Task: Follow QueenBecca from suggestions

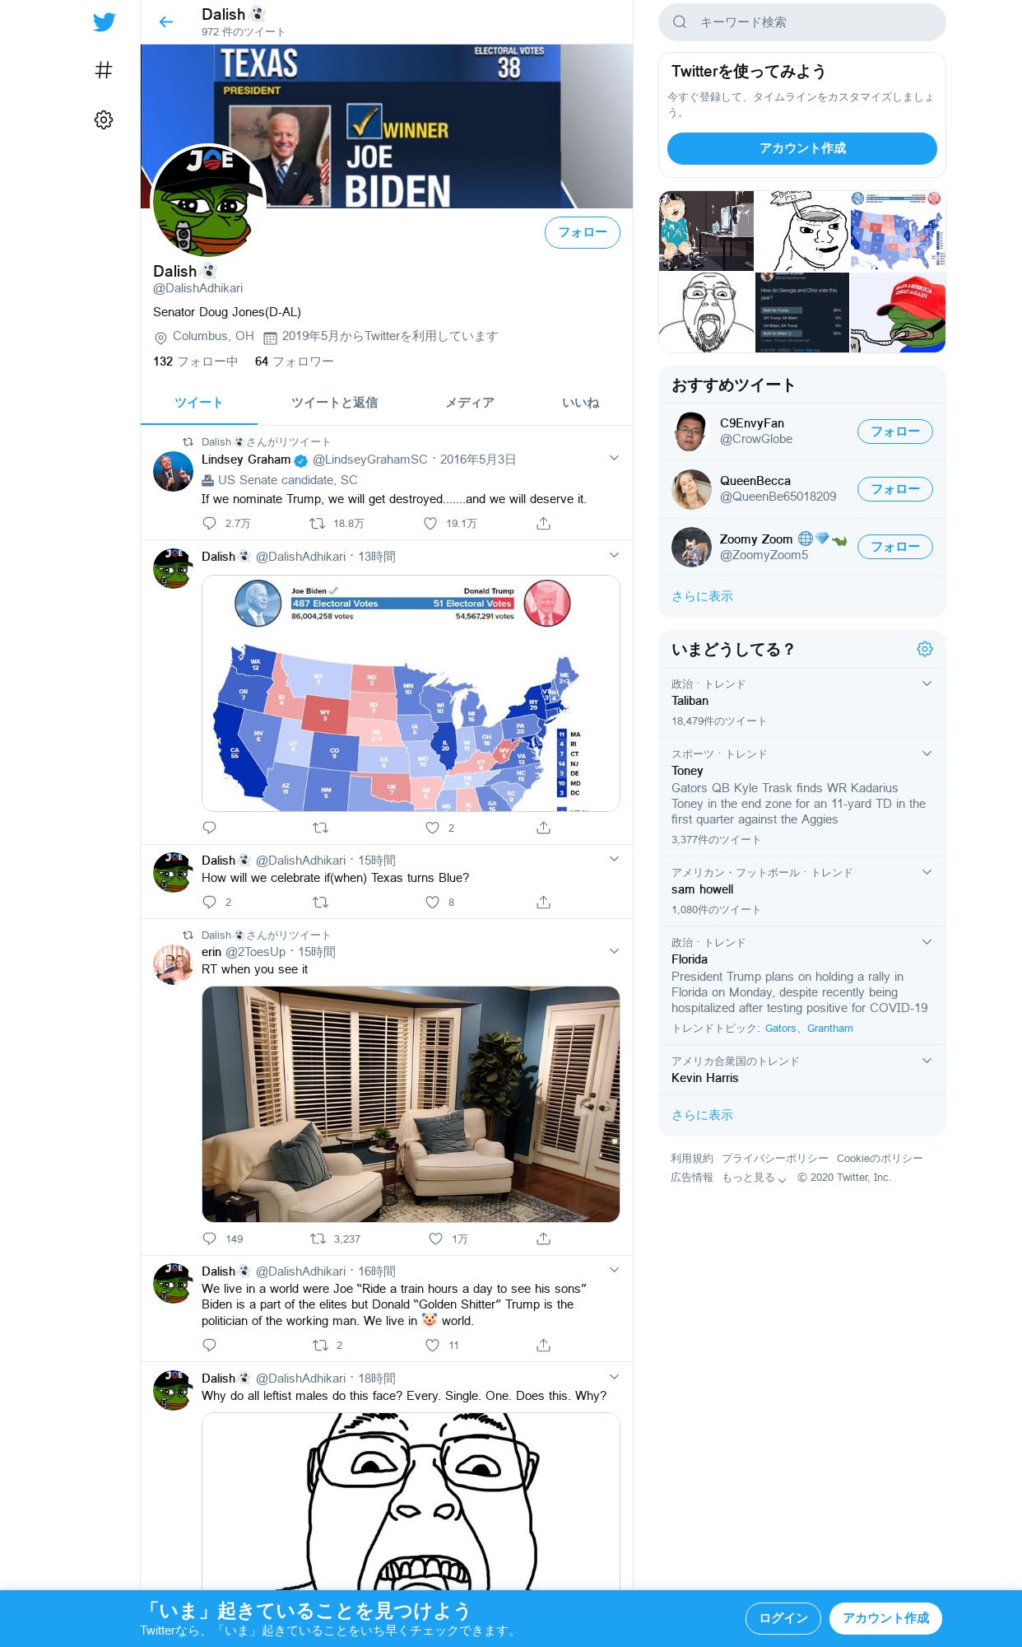Action: click(x=894, y=489)
